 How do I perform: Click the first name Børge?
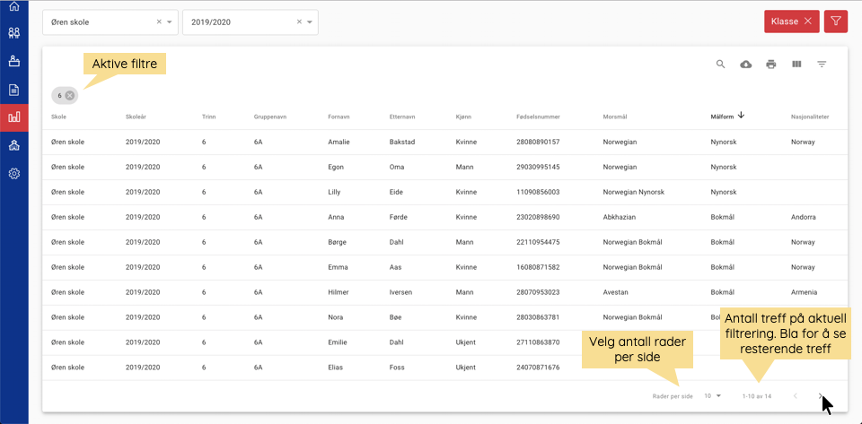tap(339, 242)
